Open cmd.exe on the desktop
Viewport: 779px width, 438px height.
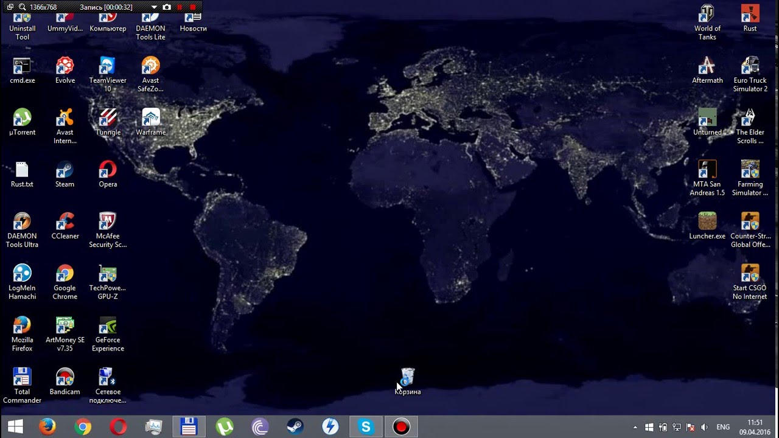tap(22, 71)
